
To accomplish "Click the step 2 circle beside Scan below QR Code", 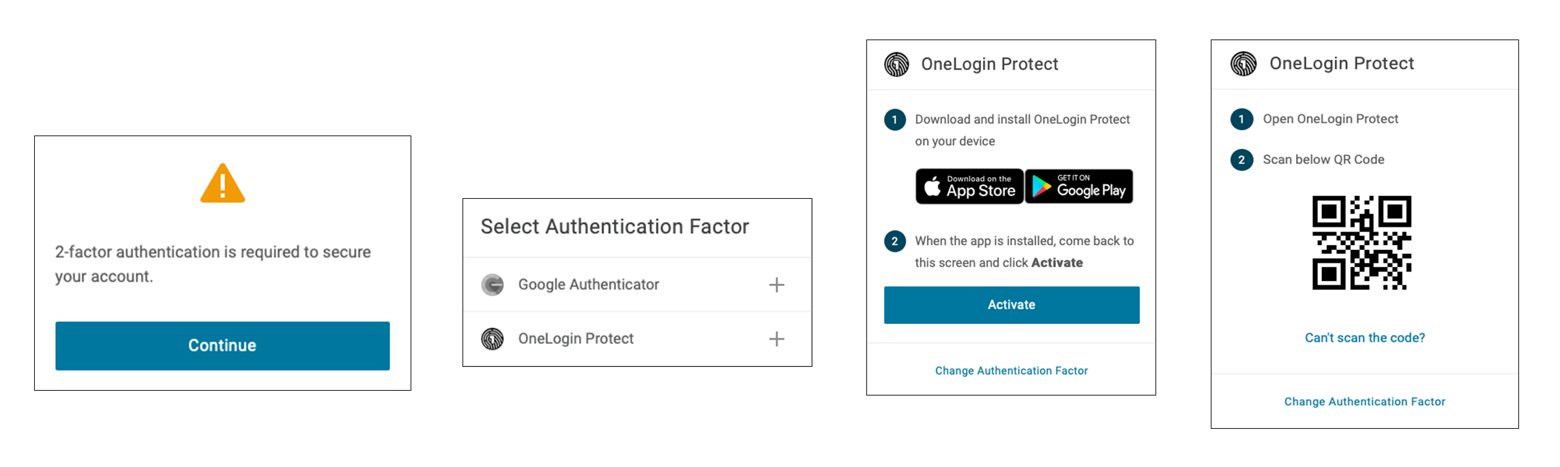I will [x=1241, y=159].
